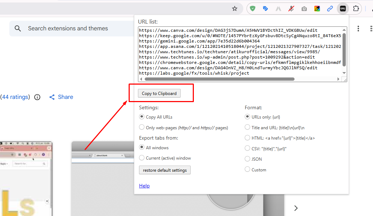Click the chromewebstore.google.com URL line
This screenshot has height=216, width=373.
[240, 62]
